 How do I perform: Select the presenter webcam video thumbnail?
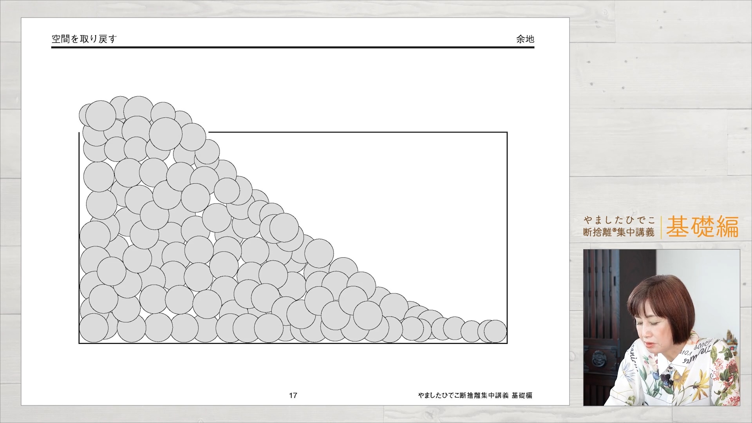click(x=661, y=327)
